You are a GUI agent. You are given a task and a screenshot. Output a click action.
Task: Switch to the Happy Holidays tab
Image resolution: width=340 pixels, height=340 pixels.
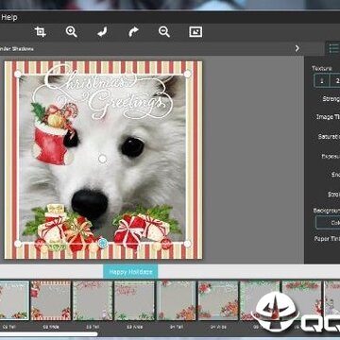coord(130,272)
